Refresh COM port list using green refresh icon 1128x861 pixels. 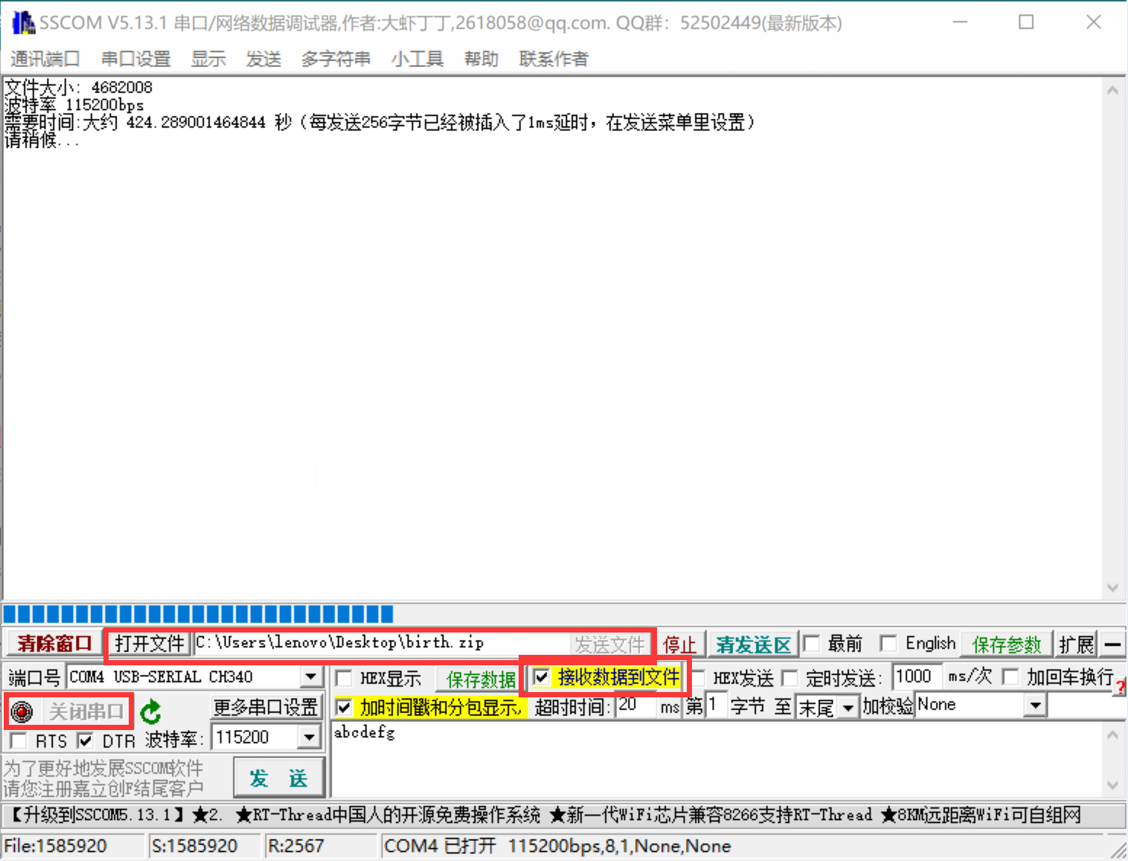[x=150, y=711]
